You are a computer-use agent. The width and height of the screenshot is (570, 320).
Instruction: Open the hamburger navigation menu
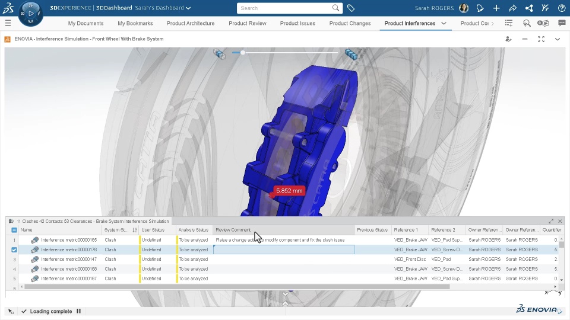coord(8,23)
